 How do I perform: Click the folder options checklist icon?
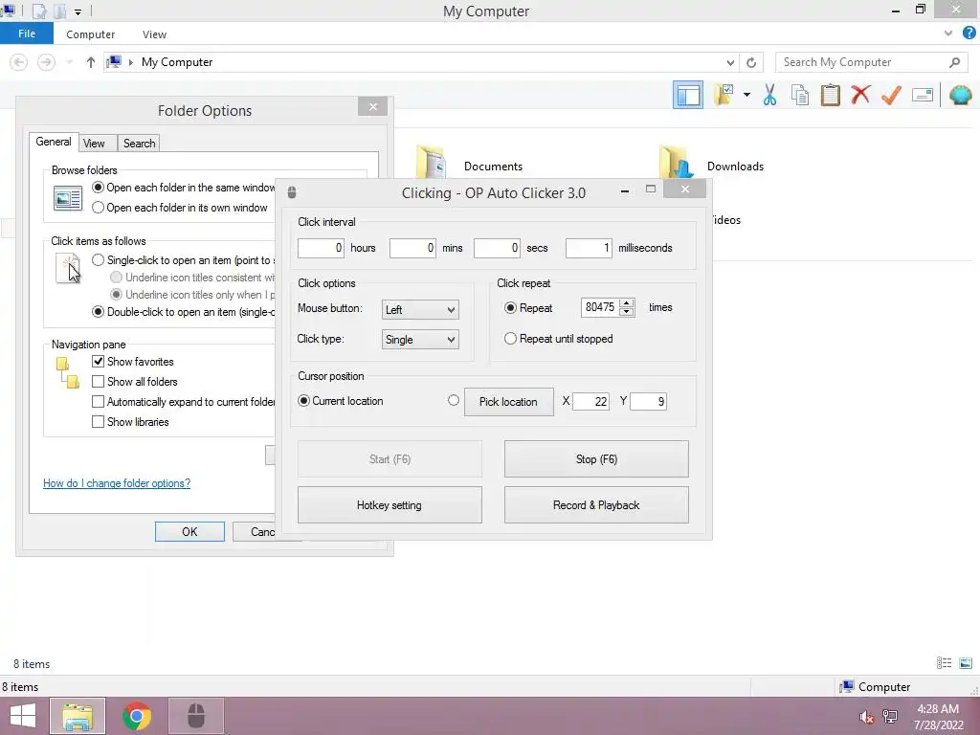click(x=724, y=95)
